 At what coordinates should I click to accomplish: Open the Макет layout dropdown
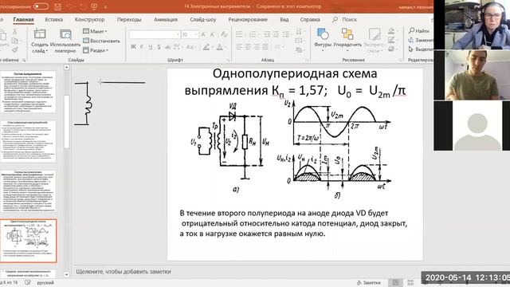point(95,31)
